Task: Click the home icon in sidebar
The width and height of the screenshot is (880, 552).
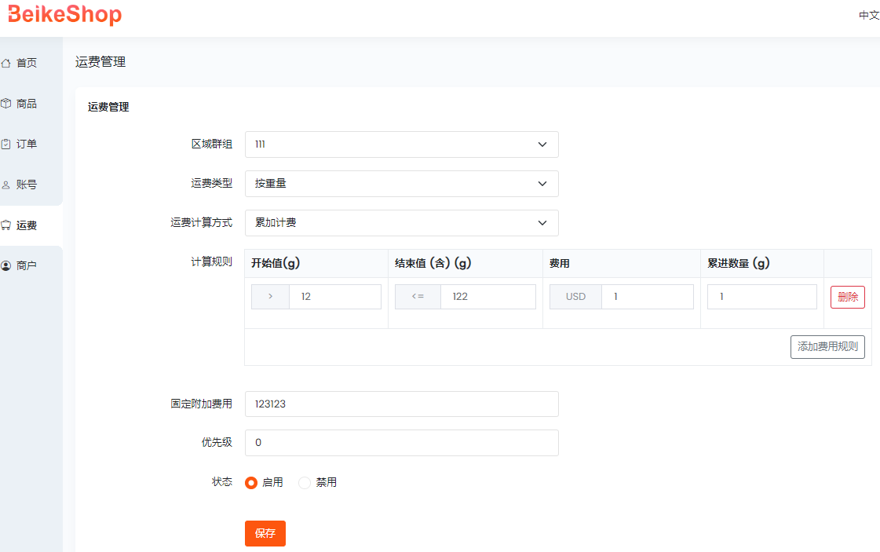Action: [x=6, y=63]
